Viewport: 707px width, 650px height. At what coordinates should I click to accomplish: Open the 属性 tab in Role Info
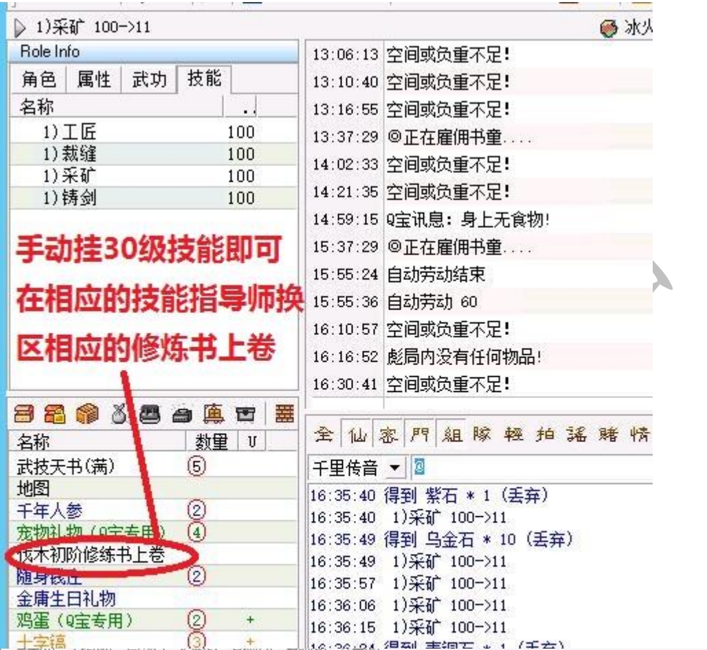(93, 80)
